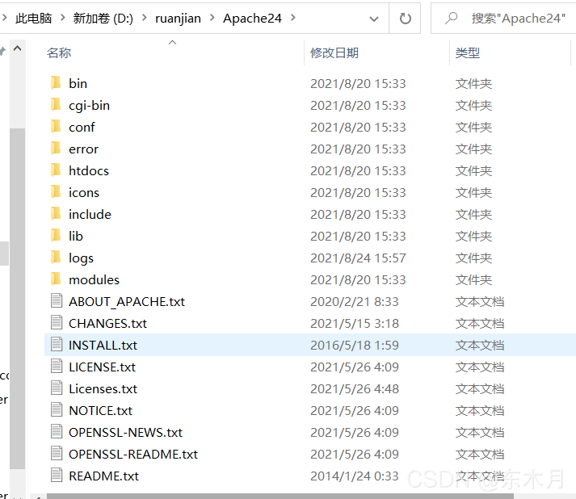The height and width of the screenshot is (499, 576).
Task: Click the horizontal scrollbar at bottom
Action: click(280, 496)
